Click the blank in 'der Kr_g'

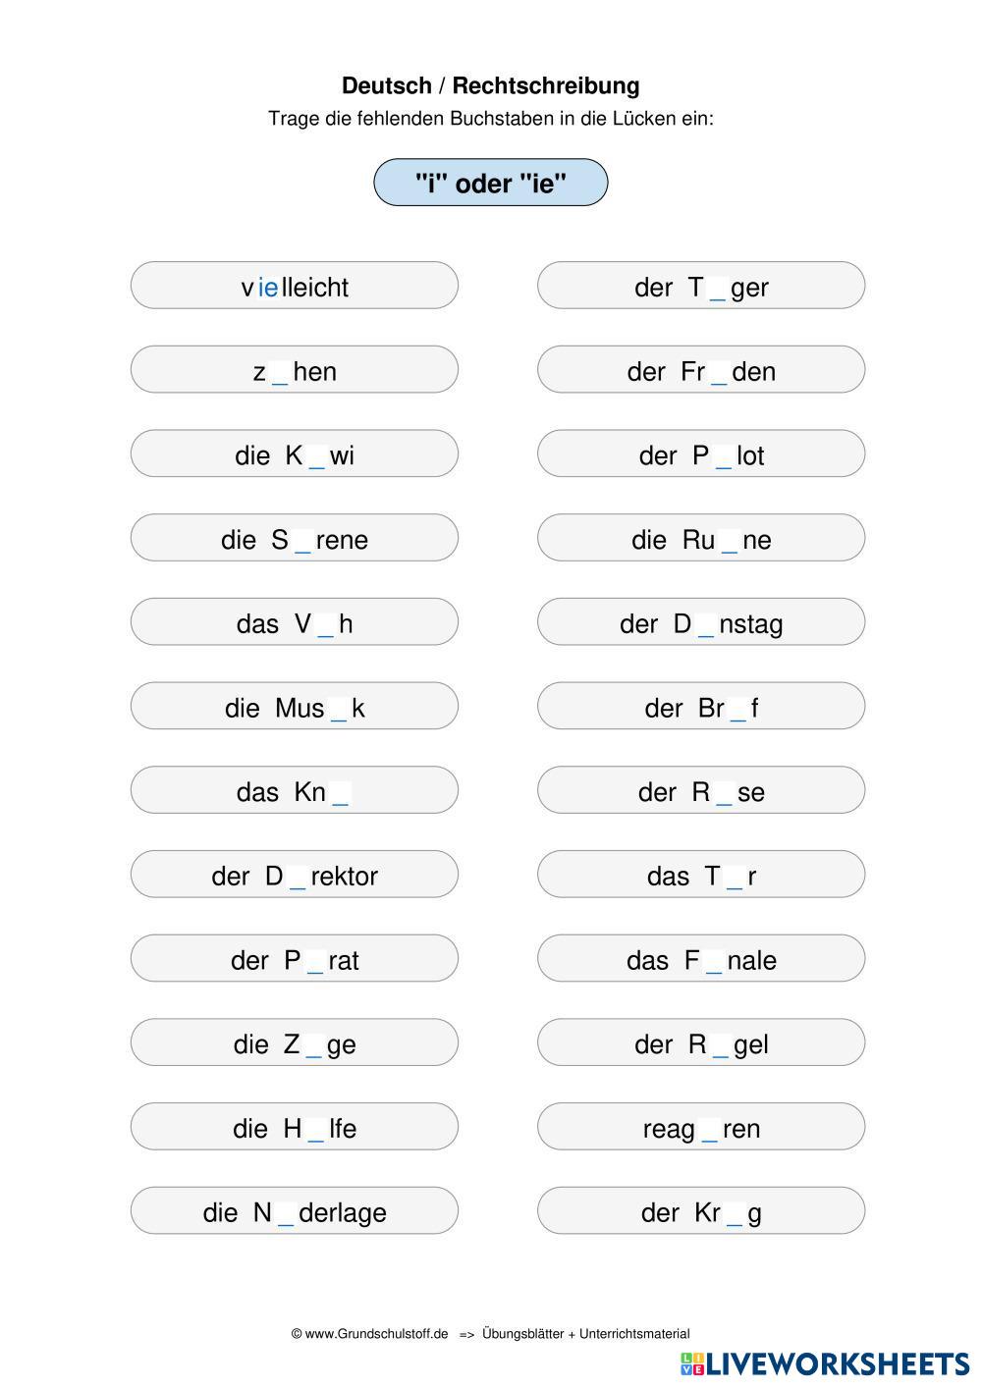coord(735,1213)
